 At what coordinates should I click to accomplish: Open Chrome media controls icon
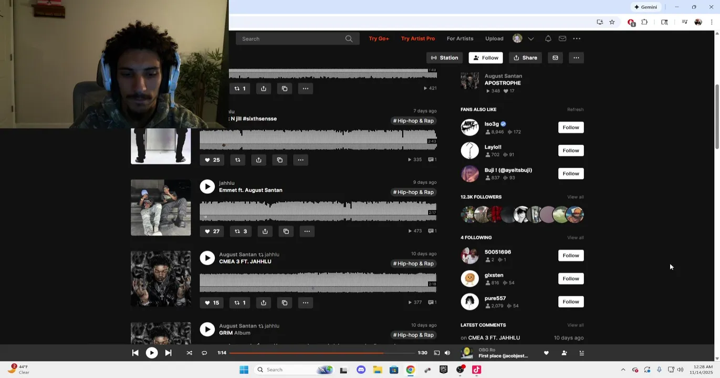684,22
